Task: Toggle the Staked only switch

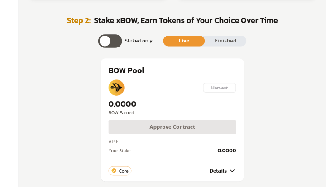Action: coord(110,41)
